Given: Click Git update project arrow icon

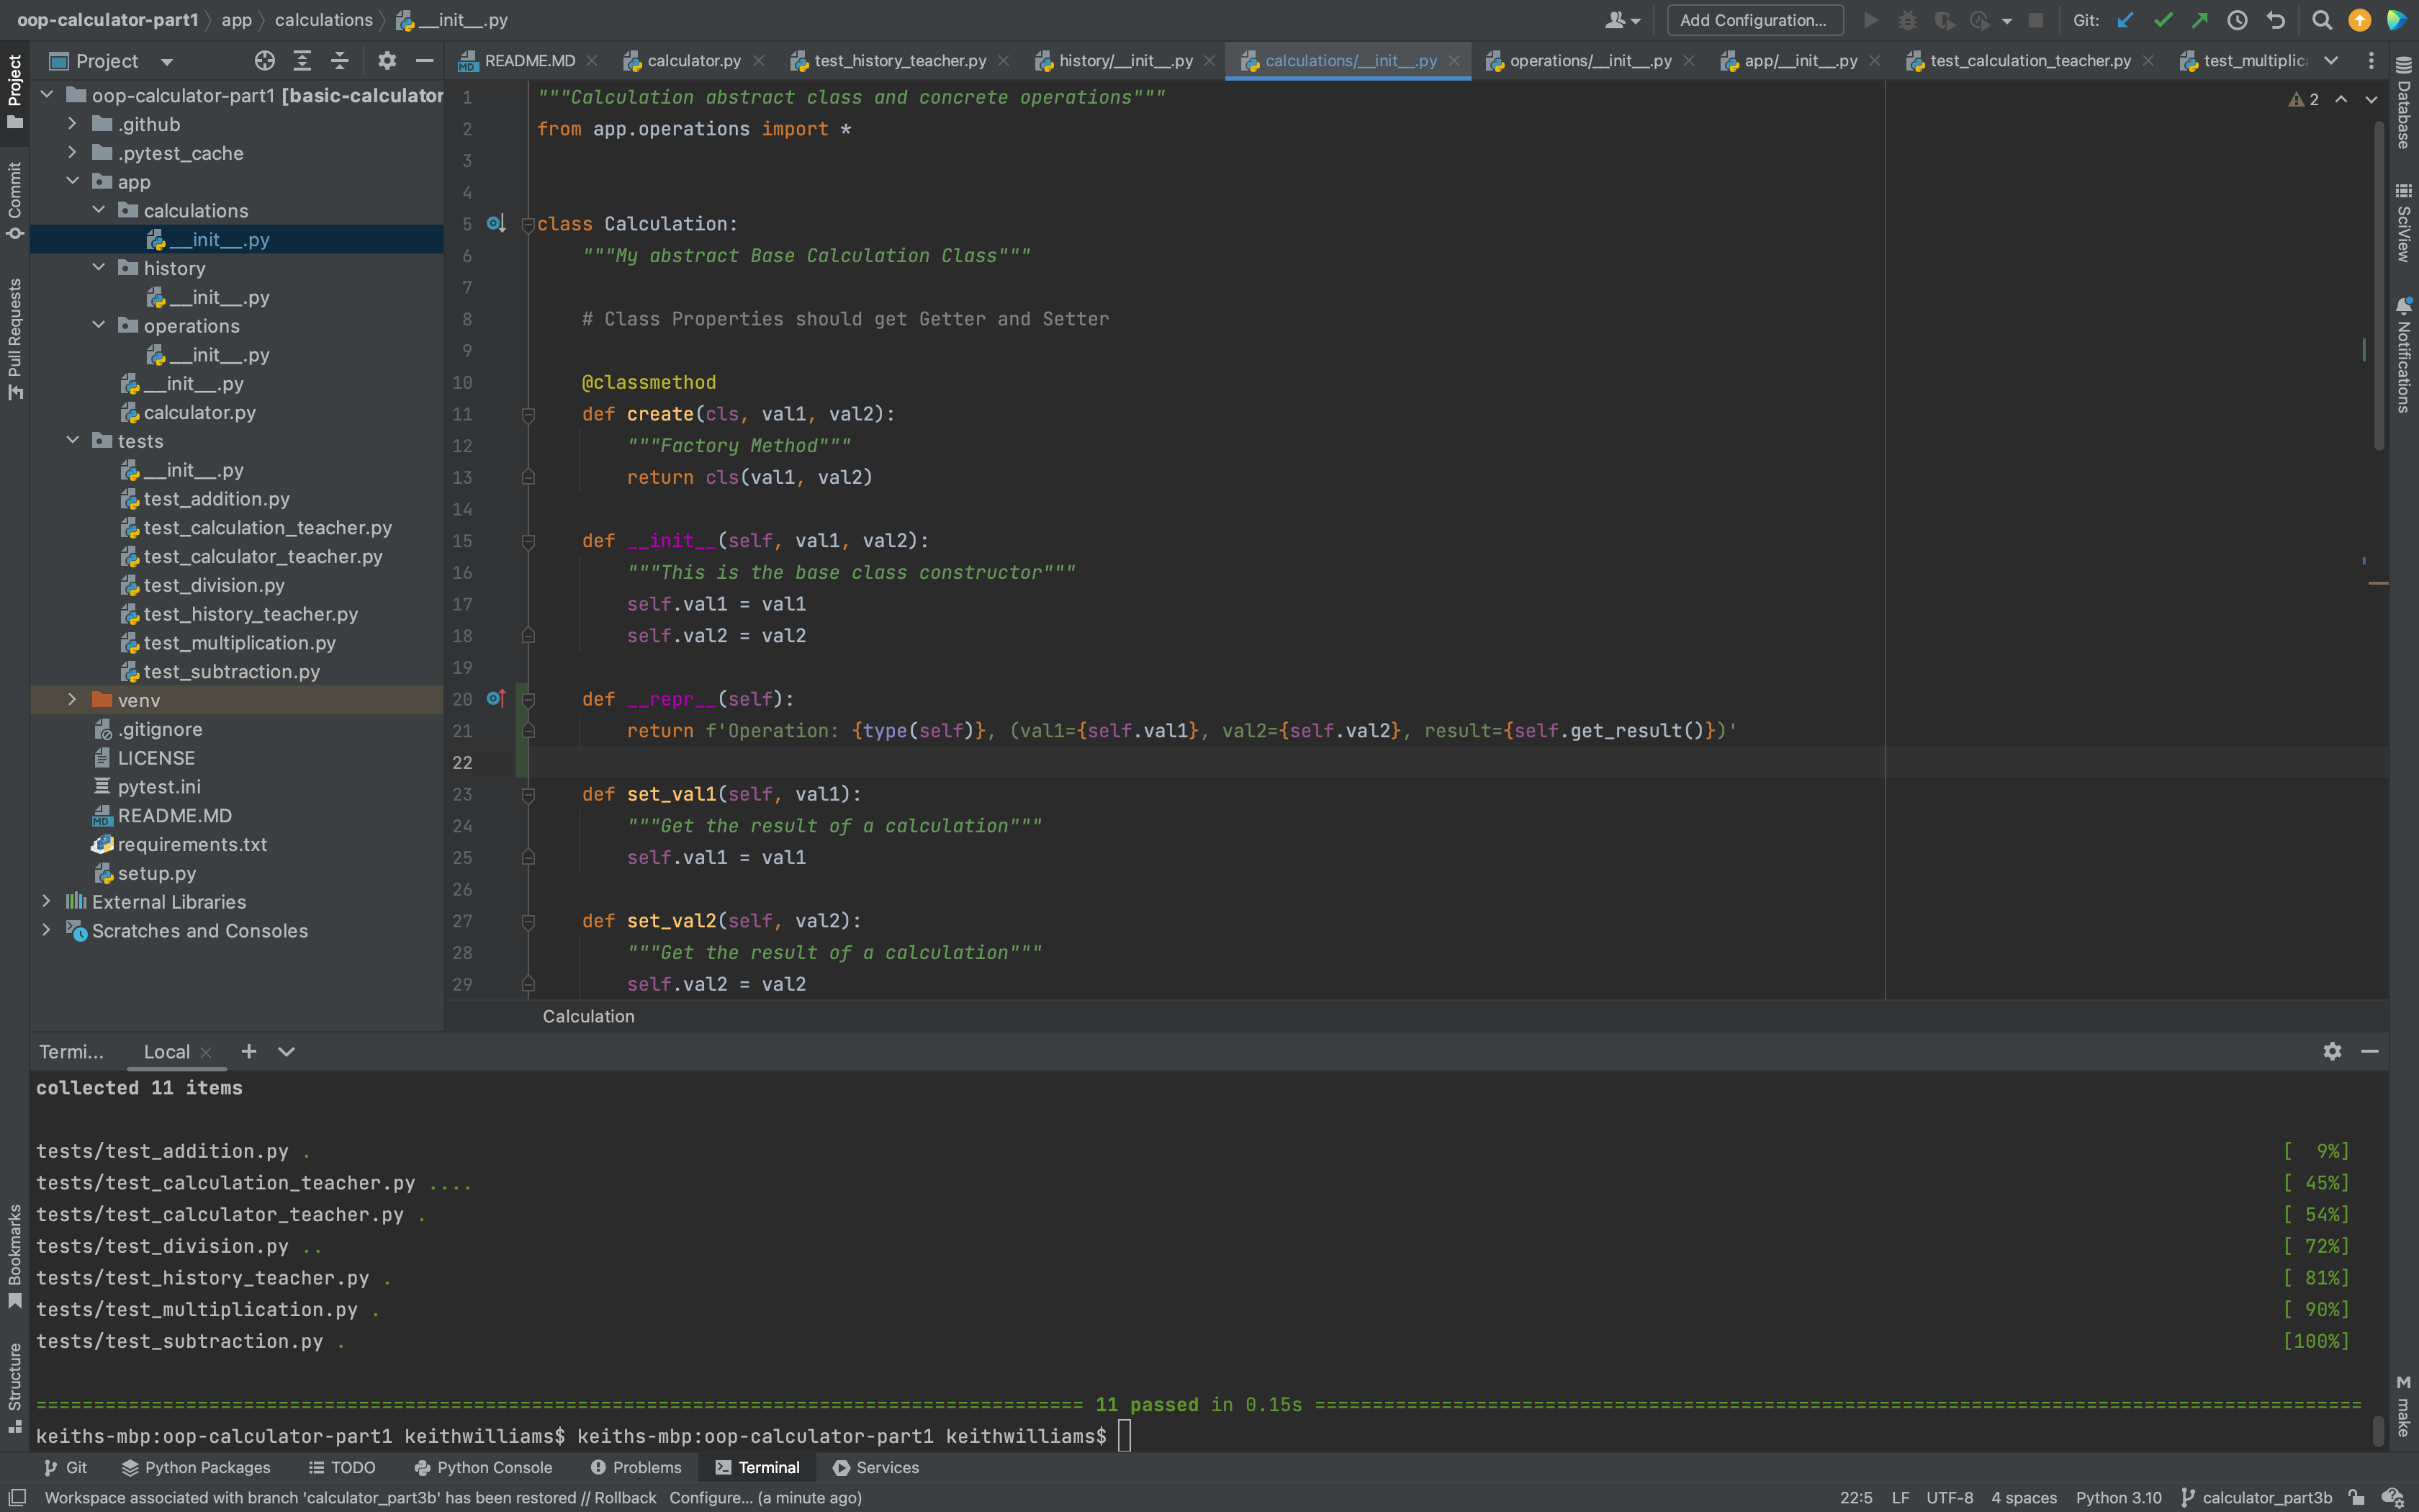Looking at the screenshot, I should [2125, 20].
